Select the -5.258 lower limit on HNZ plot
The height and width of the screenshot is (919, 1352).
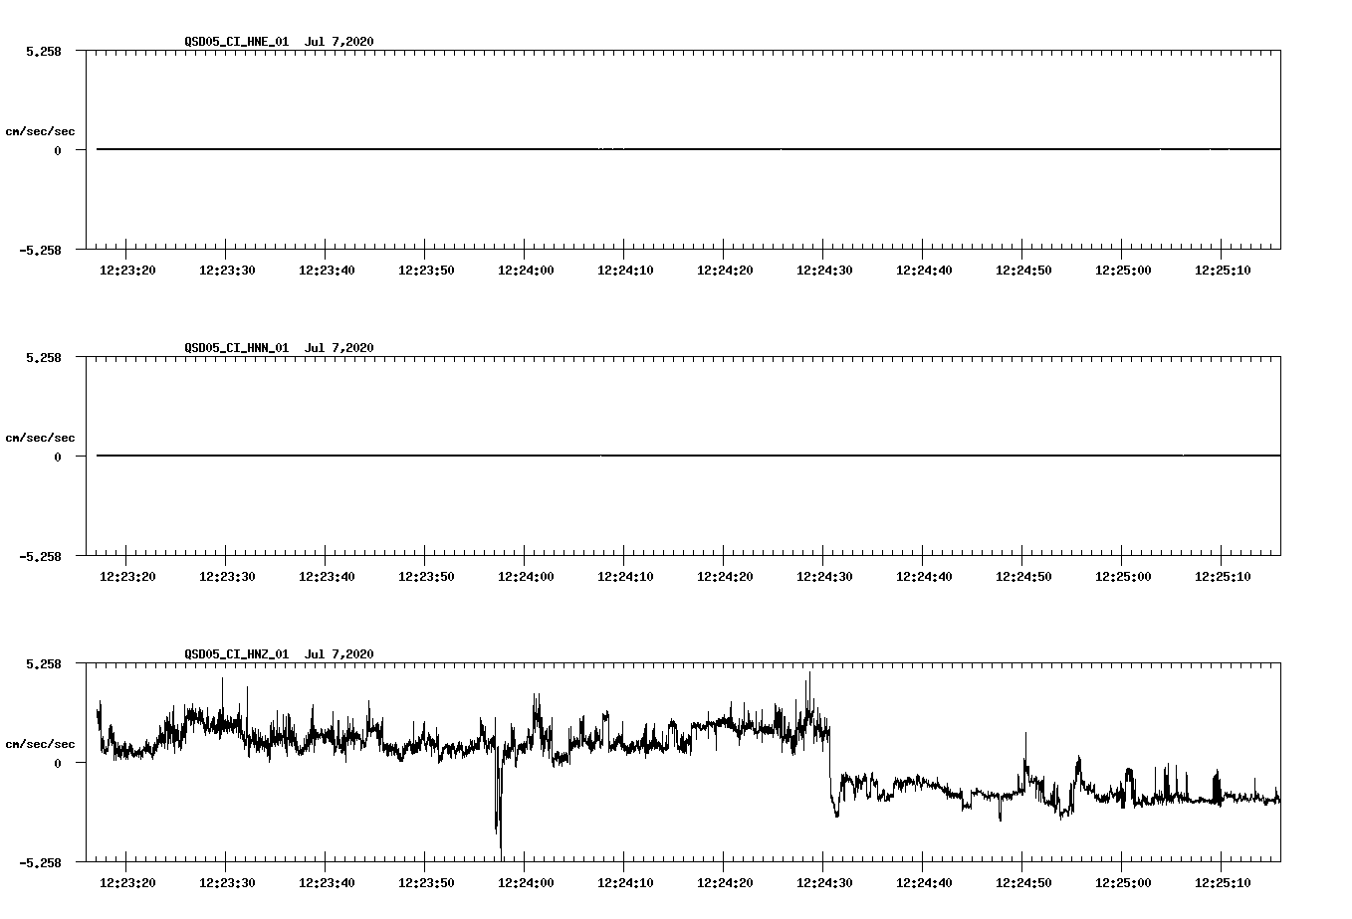click(x=41, y=863)
